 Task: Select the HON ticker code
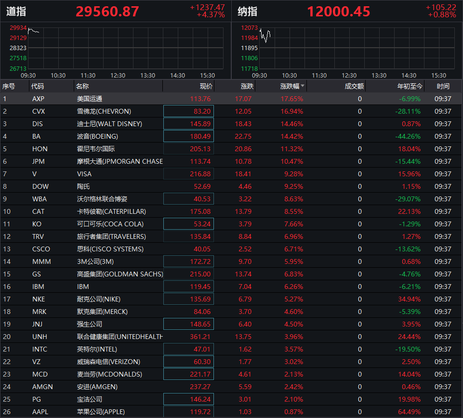pos(40,149)
